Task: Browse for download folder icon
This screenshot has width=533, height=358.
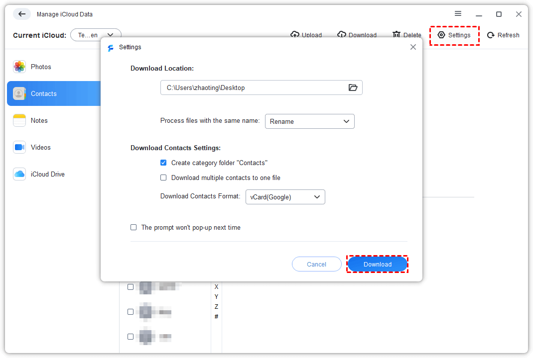Action: tap(353, 88)
